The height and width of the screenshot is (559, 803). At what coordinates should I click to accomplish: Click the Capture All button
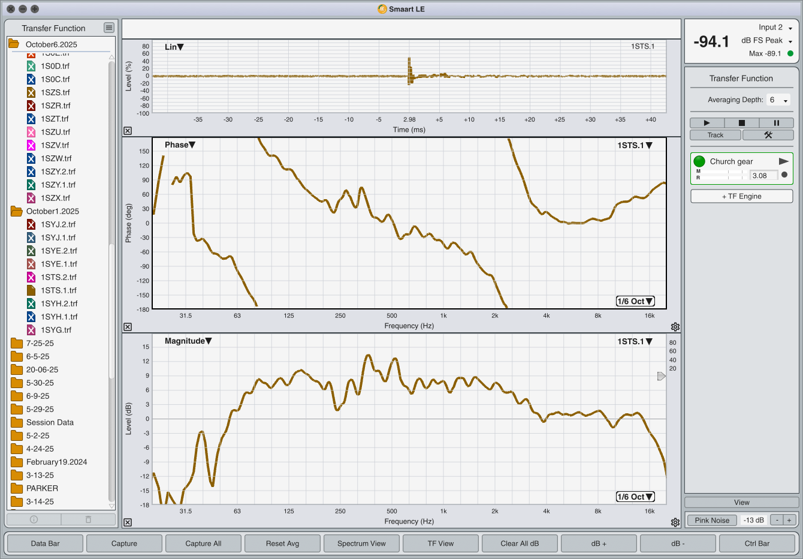203,543
